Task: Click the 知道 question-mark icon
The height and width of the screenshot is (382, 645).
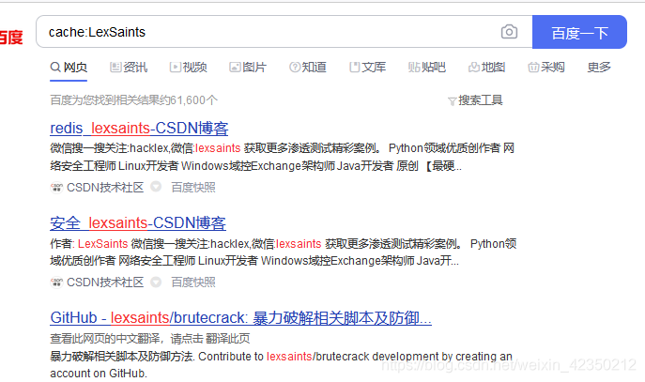Action: pos(295,67)
